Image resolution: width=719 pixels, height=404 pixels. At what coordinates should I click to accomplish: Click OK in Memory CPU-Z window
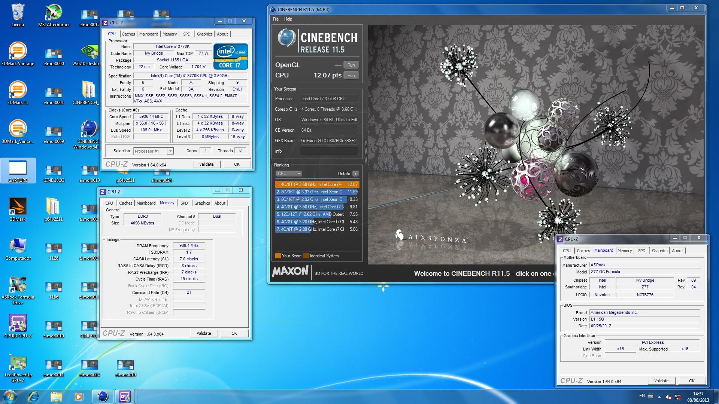point(234,333)
